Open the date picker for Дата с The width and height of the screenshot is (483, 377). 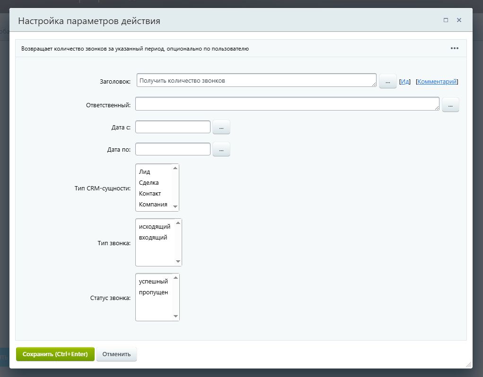pos(221,127)
